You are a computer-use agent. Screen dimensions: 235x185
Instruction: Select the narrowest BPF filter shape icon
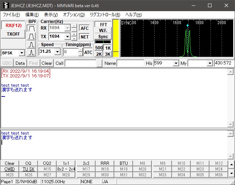(x=32, y=53)
